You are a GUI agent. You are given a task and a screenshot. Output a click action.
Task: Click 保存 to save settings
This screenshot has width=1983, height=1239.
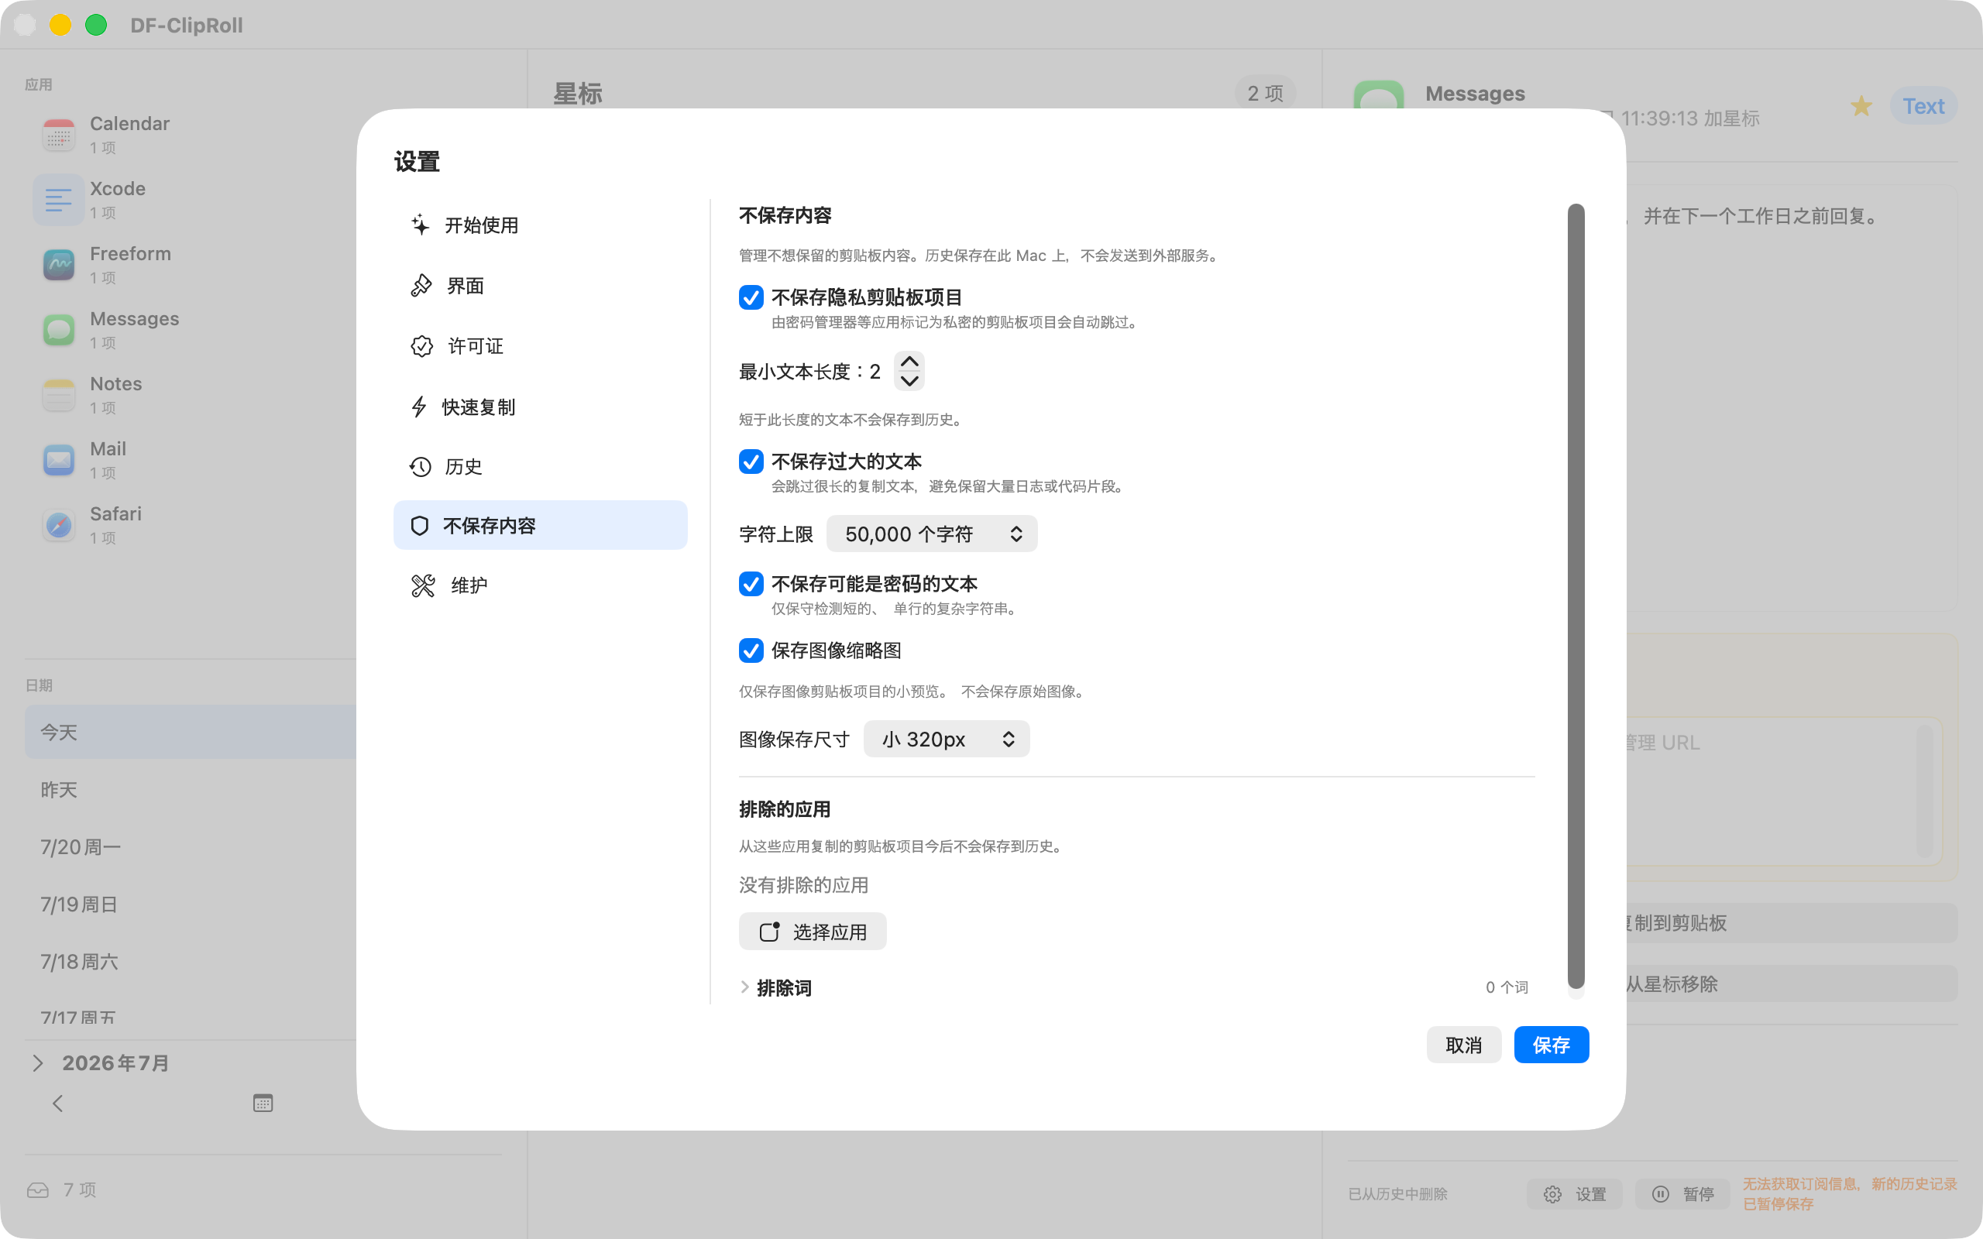point(1552,1045)
